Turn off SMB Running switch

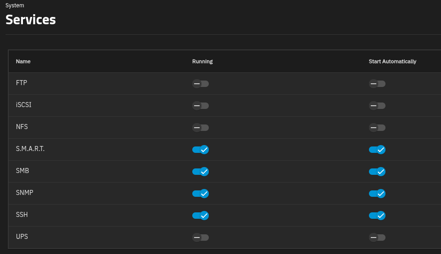(x=201, y=172)
